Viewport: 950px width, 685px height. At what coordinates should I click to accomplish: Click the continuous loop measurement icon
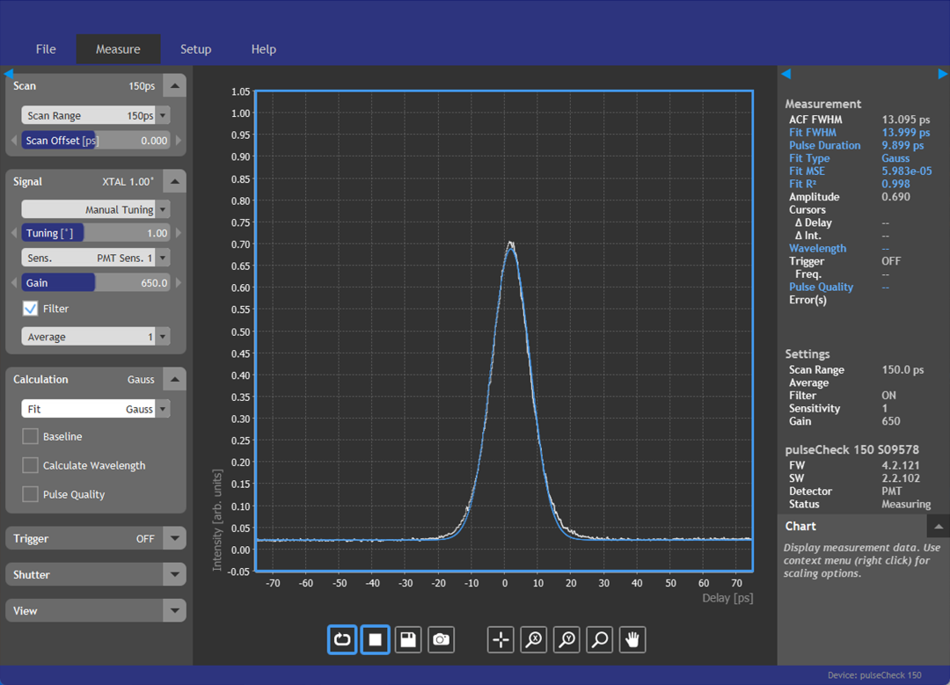[x=342, y=639]
